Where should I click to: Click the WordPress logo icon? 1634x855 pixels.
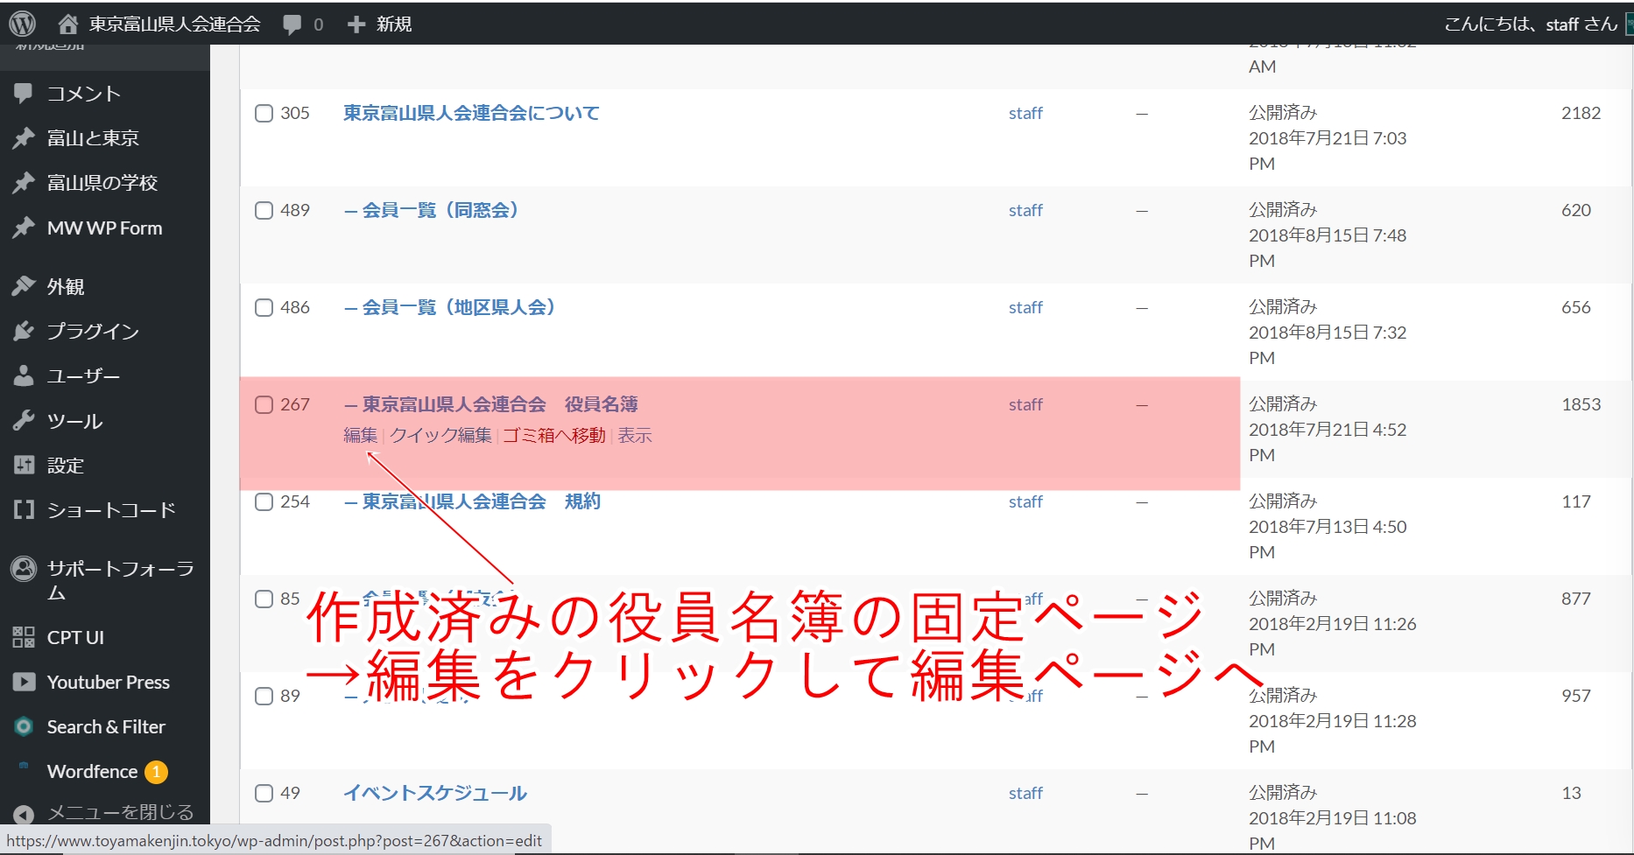(x=23, y=24)
